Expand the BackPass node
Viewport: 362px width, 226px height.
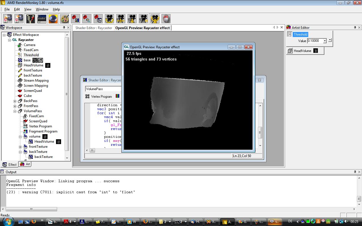point(15,101)
